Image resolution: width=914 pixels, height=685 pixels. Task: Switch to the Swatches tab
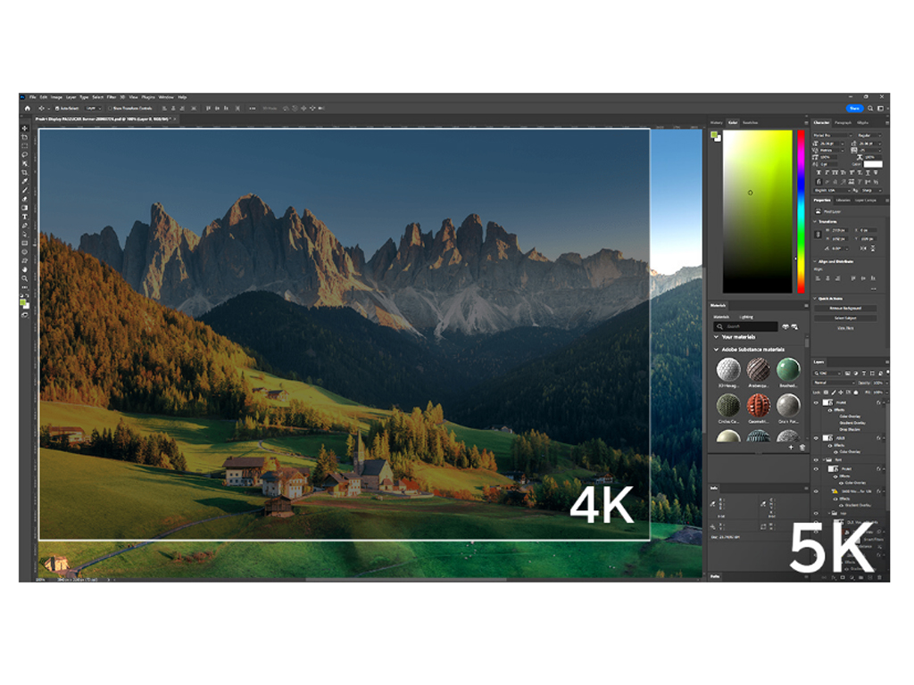point(751,122)
